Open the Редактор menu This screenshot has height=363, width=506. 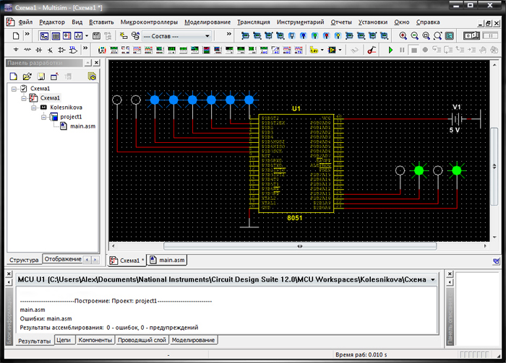[x=52, y=22]
